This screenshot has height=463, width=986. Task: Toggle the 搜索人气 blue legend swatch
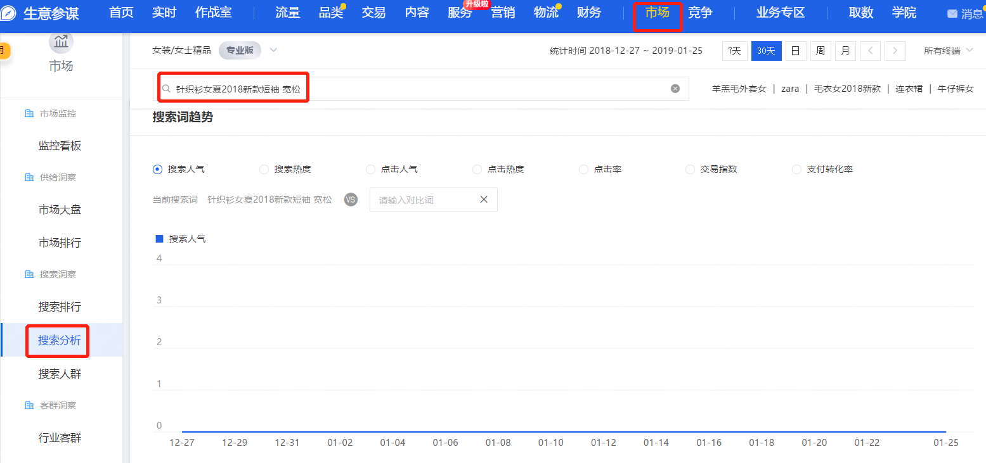click(160, 239)
